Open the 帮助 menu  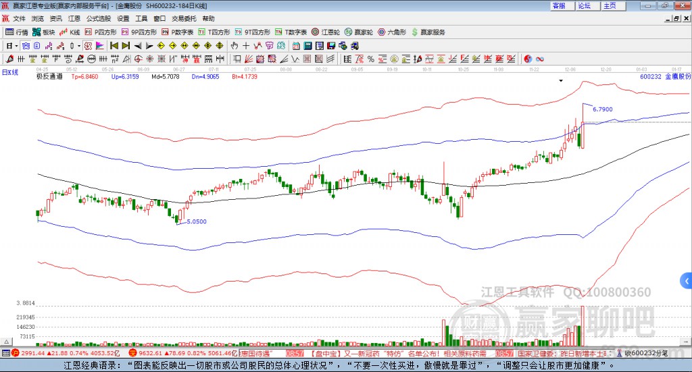pyautogui.click(x=208, y=18)
